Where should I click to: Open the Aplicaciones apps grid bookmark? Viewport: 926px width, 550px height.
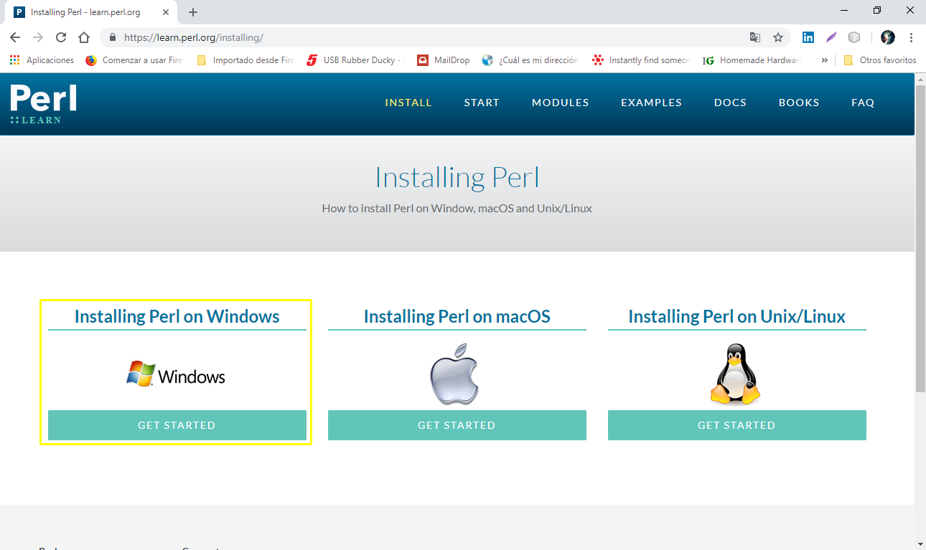[42, 60]
